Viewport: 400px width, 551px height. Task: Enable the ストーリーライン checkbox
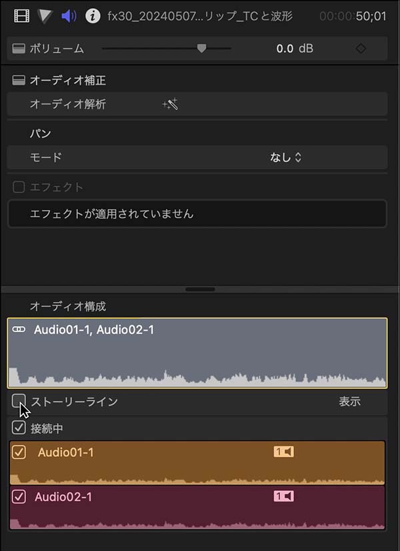point(19,401)
